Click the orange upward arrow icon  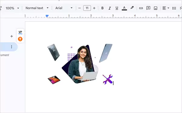(x=20, y=39)
